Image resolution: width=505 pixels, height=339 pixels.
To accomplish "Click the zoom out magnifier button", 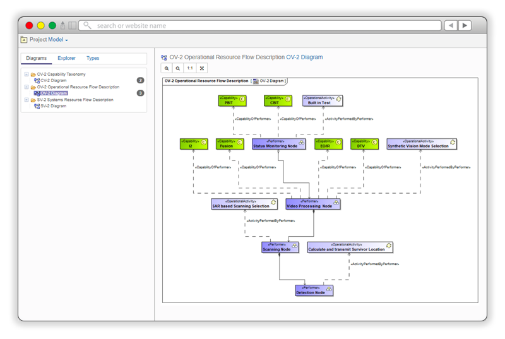I will pyautogui.click(x=179, y=68).
